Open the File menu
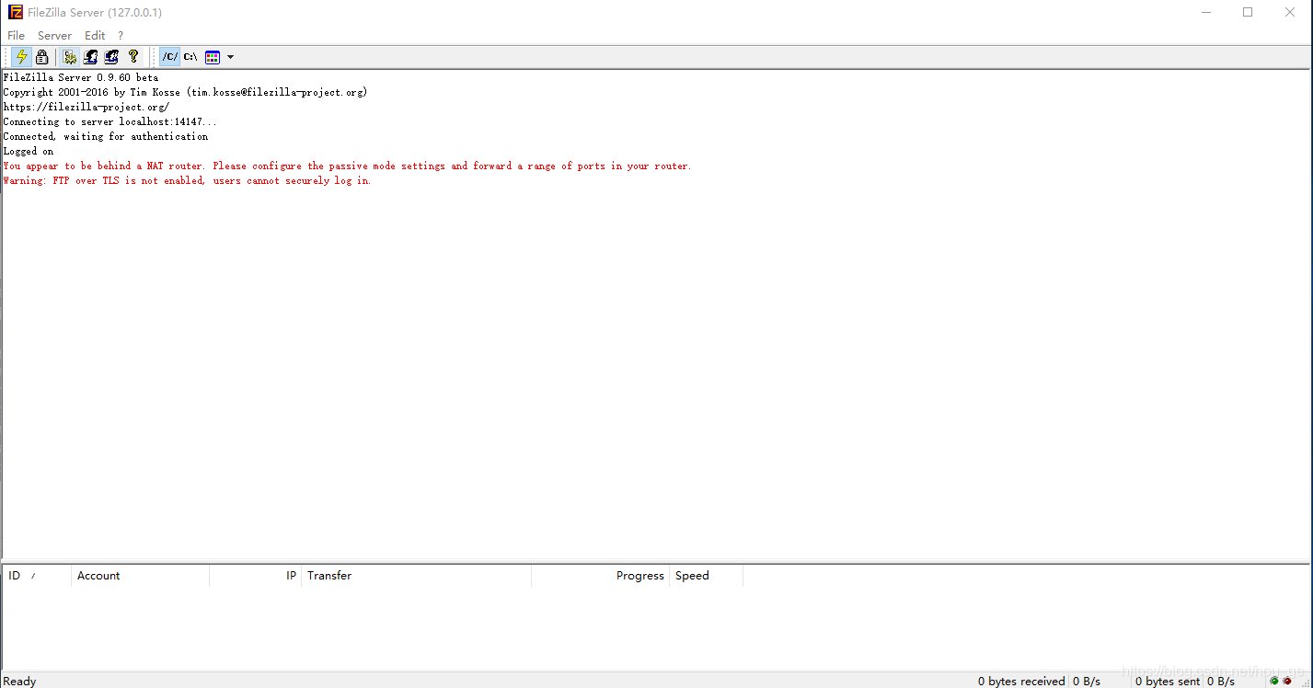The height and width of the screenshot is (688, 1313). click(x=17, y=35)
